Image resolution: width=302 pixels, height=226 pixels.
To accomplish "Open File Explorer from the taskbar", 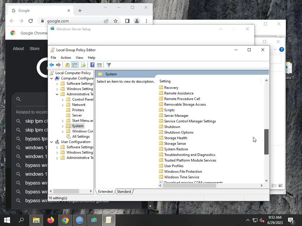I will [36, 220].
